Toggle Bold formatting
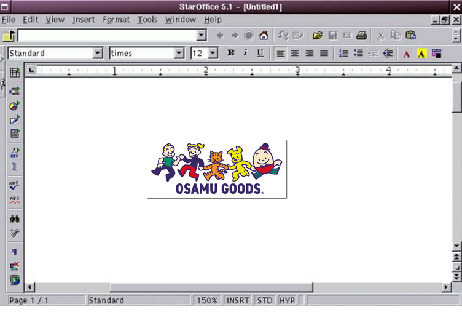462x320 pixels. click(x=231, y=53)
